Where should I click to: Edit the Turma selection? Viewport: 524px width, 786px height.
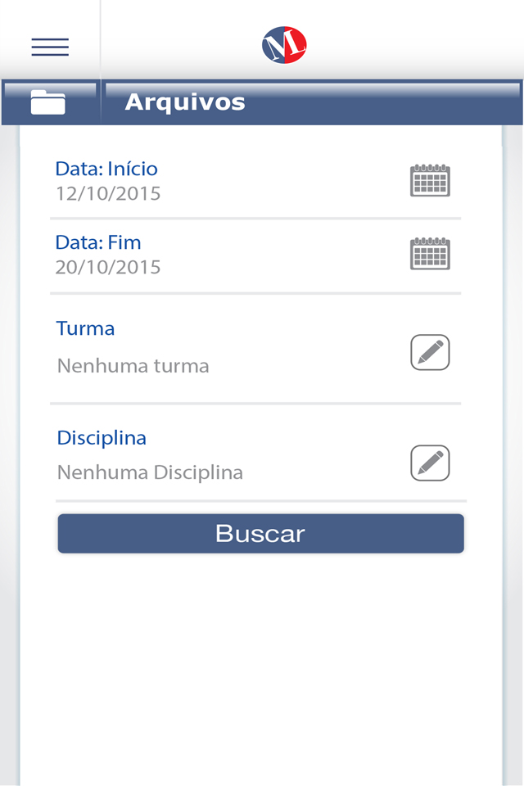click(x=430, y=352)
